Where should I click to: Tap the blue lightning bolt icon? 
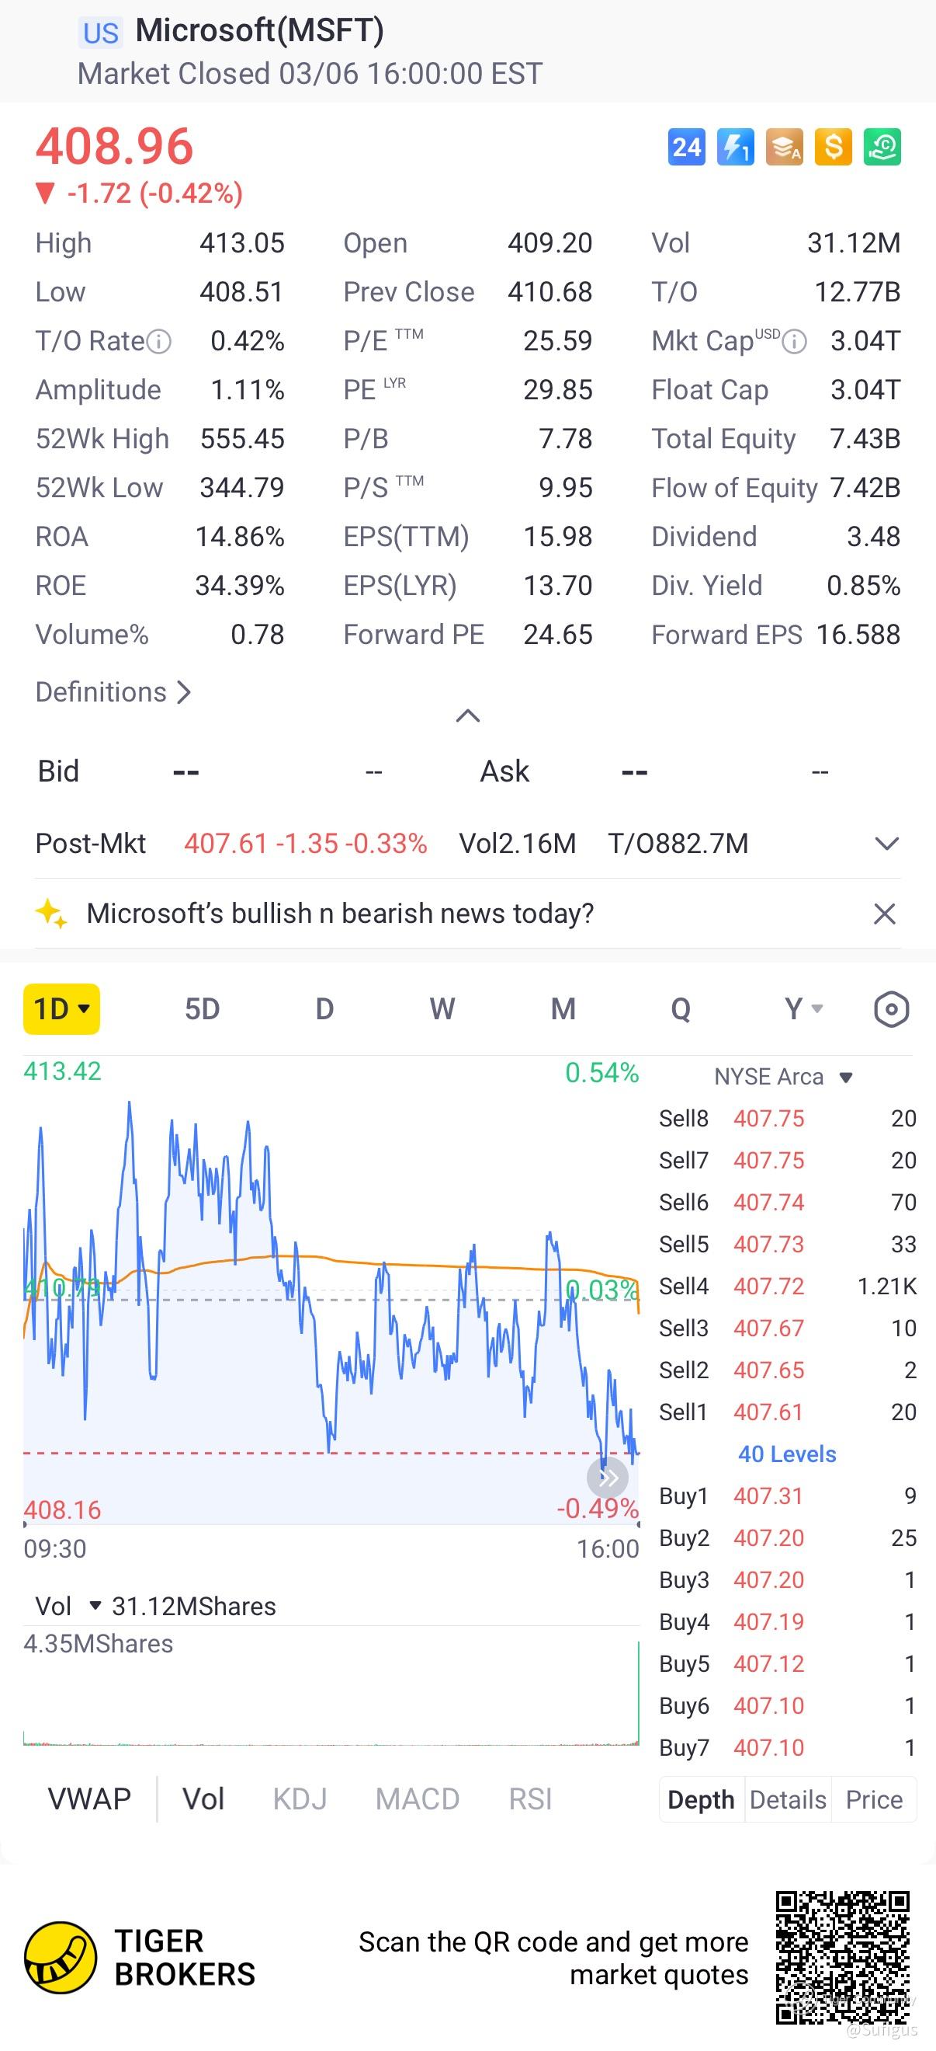click(736, 148)
